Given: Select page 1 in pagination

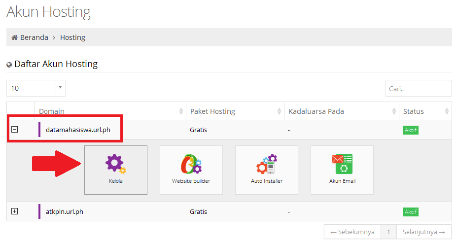Looking at the screenshot, I should [x=388, y=232].
